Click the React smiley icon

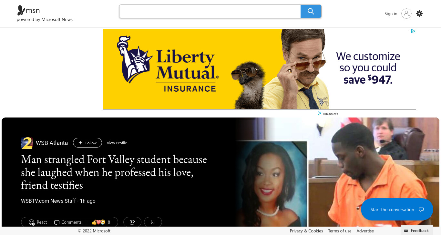[x=32, y=222]
